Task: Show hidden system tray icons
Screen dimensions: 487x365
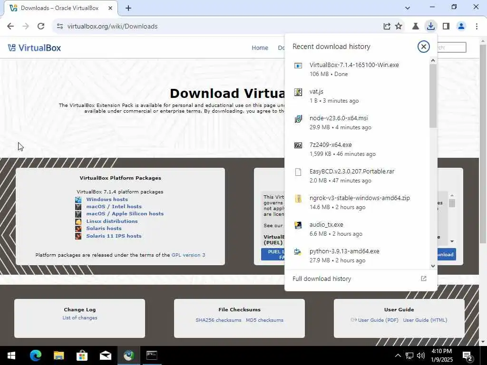Action: (x=398, y=355)
